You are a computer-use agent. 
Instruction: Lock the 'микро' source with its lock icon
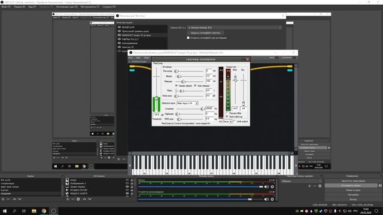tap(132, 180)
